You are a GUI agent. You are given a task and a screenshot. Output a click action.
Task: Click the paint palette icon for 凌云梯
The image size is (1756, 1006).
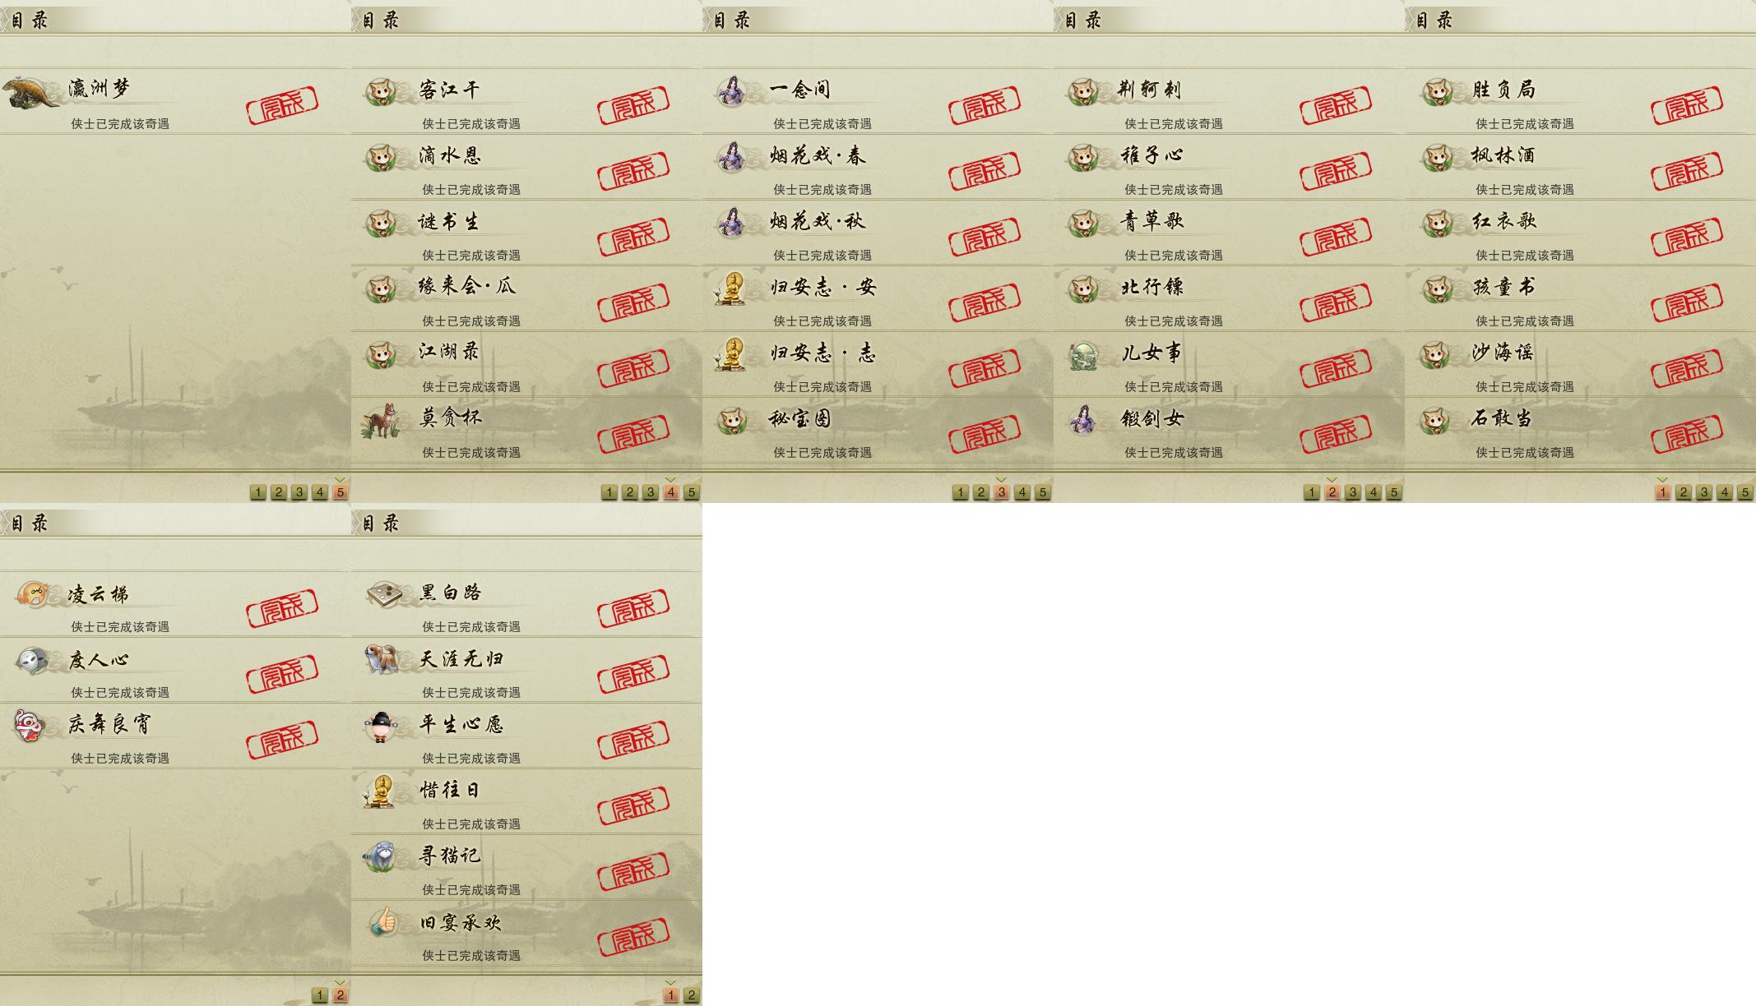33,594
